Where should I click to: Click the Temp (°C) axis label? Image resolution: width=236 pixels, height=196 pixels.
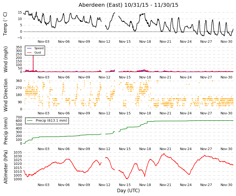tap(5, 24)
